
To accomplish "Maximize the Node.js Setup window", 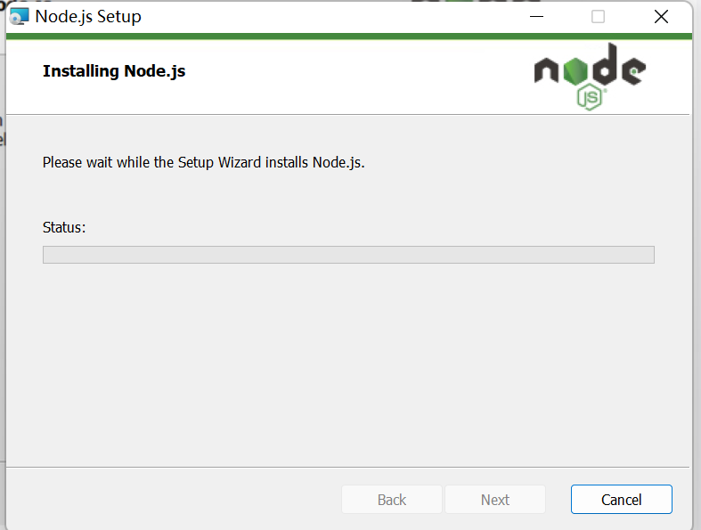I will pyautogui.click(x=598, y=17).
